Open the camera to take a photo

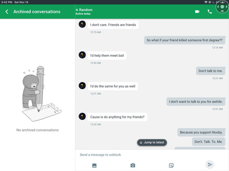133,165
